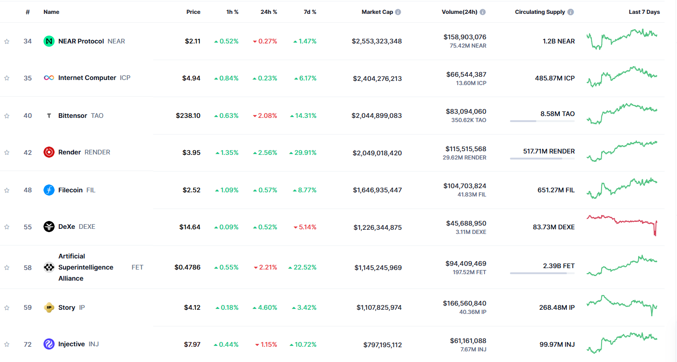Sort by the Name column header
Screen dimensions: 677x362
point(51,12)
